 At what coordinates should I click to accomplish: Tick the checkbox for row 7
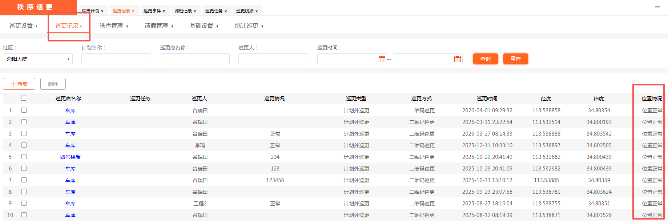pos(24,180)
